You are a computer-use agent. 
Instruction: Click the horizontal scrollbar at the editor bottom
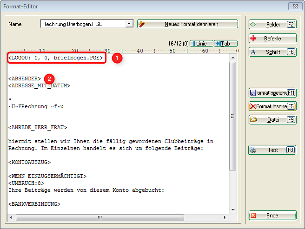tap(119, 216)
